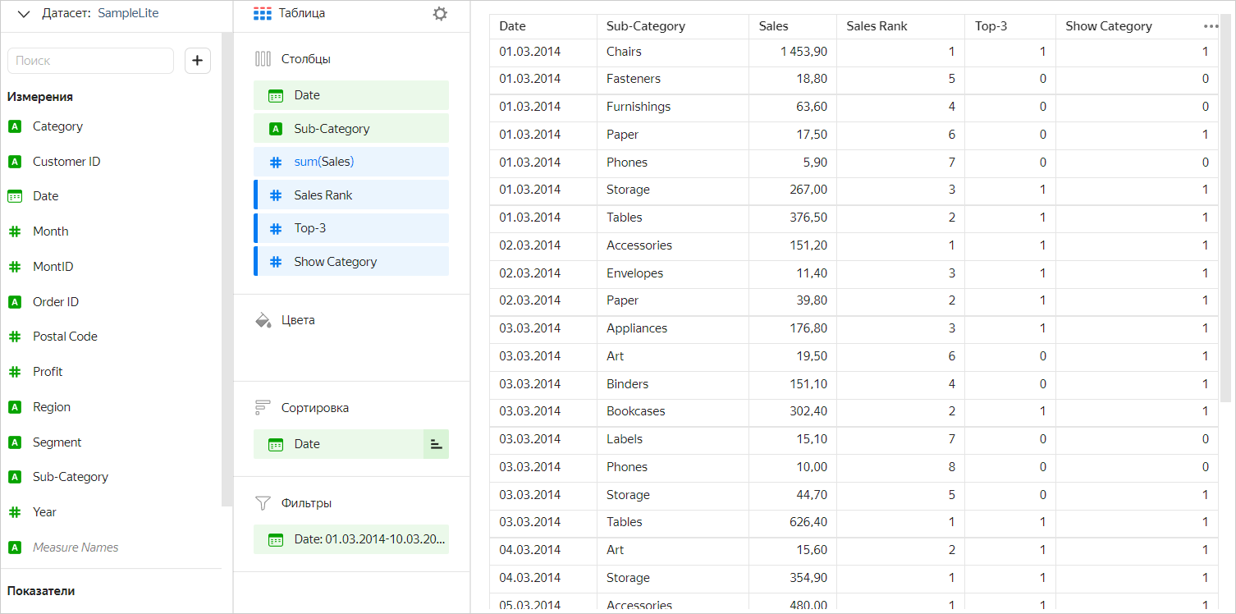Select the Sub-Category dimension in list
The width and height of the screenshot is (1236, 614).
[x=70, y=477]
